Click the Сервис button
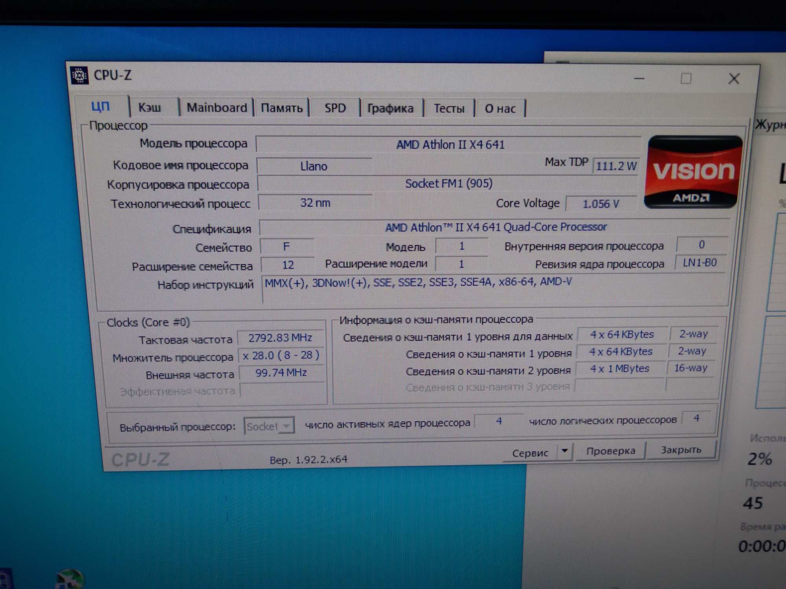 (x=530, y=453)
